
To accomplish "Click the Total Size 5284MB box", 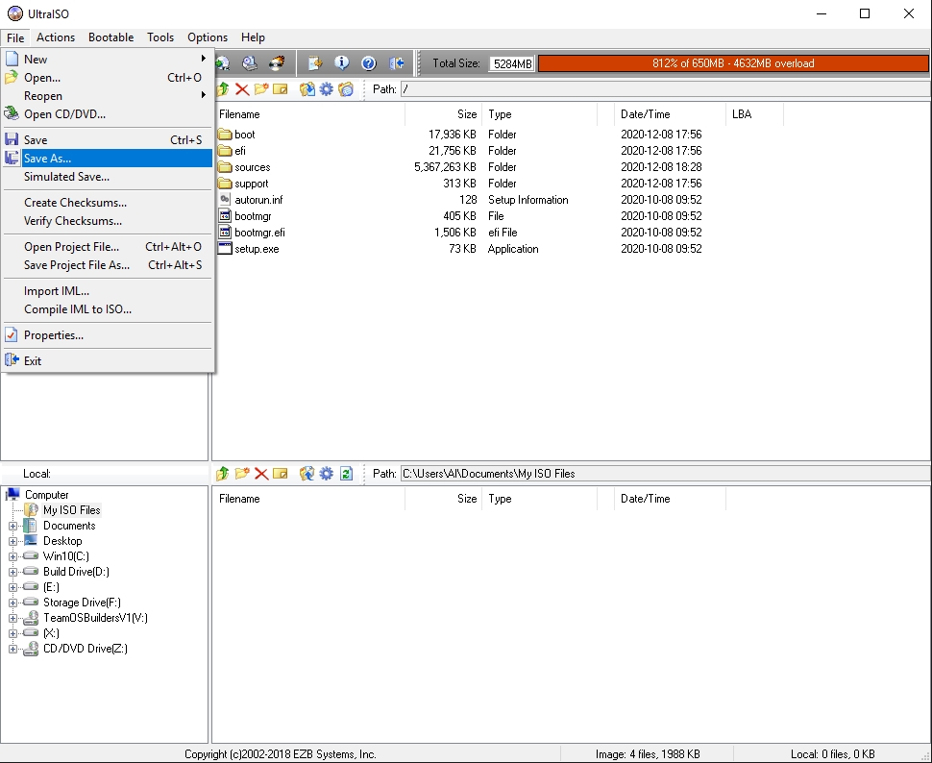I will click(512, 63).
